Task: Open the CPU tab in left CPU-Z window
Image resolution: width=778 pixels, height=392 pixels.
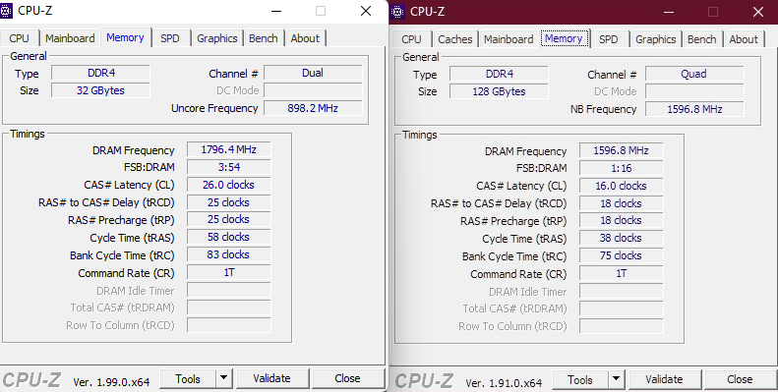Action: pyautogui.click(x=20, y=38)
